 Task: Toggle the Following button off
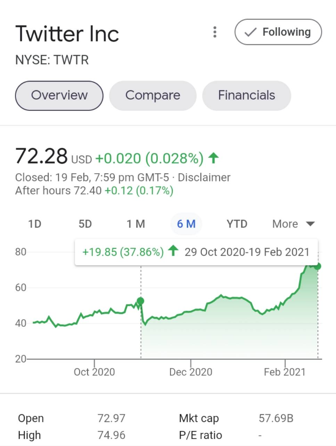[x=278, y=32]
